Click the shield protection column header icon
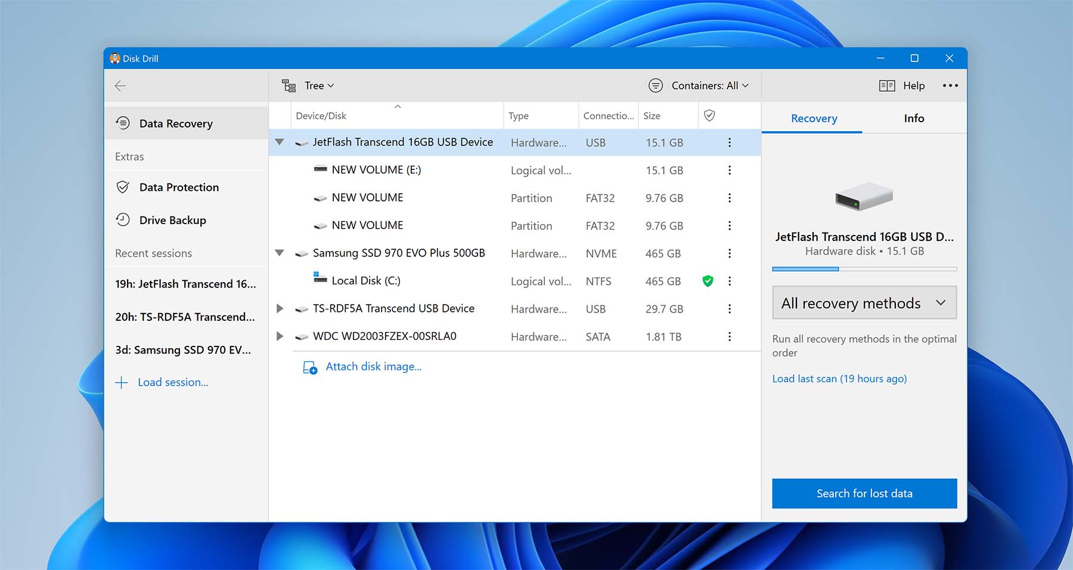1073x570 pixels. point(709,116)
